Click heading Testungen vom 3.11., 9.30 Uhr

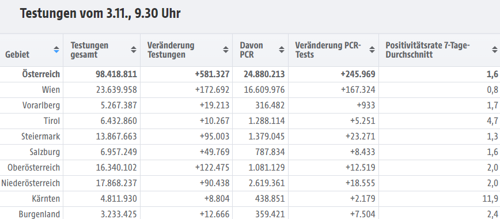pos(100,14)
